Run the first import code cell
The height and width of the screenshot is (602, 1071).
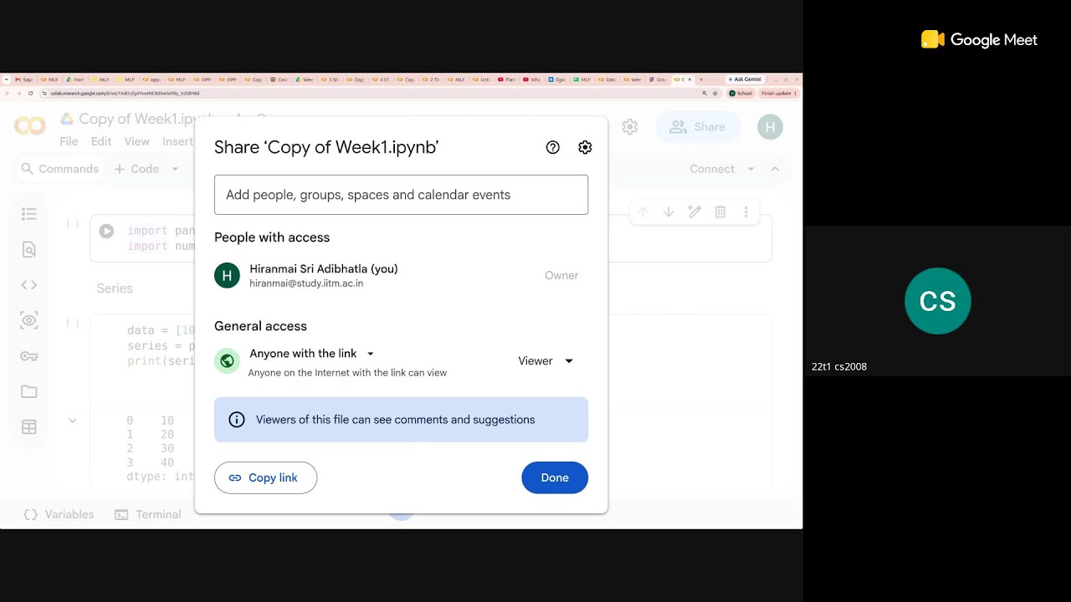click(x=106, y=231)
